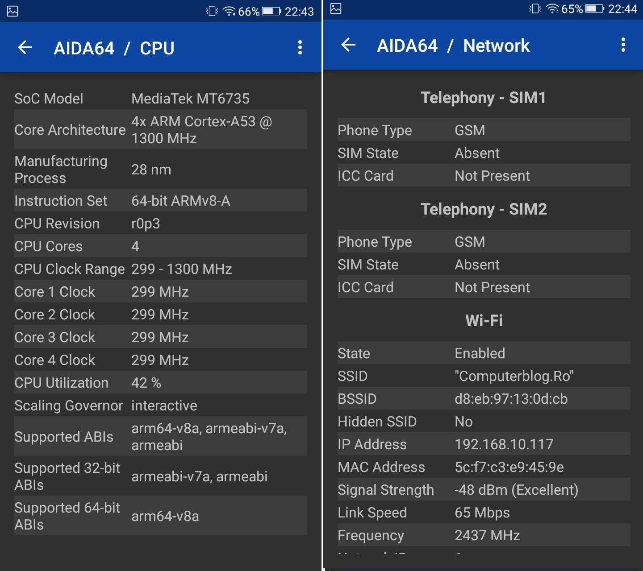This screenshot has width=643, height=571.
Task: Tap Wi-Fi status icon beside 65%
Action: point(552,8)
